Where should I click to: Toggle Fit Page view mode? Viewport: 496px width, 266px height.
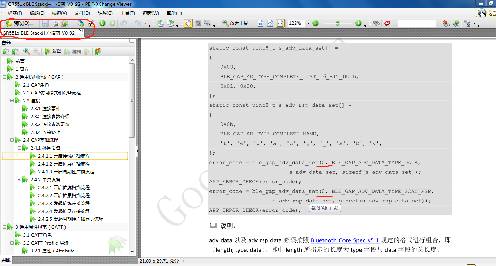coord(270,23)
